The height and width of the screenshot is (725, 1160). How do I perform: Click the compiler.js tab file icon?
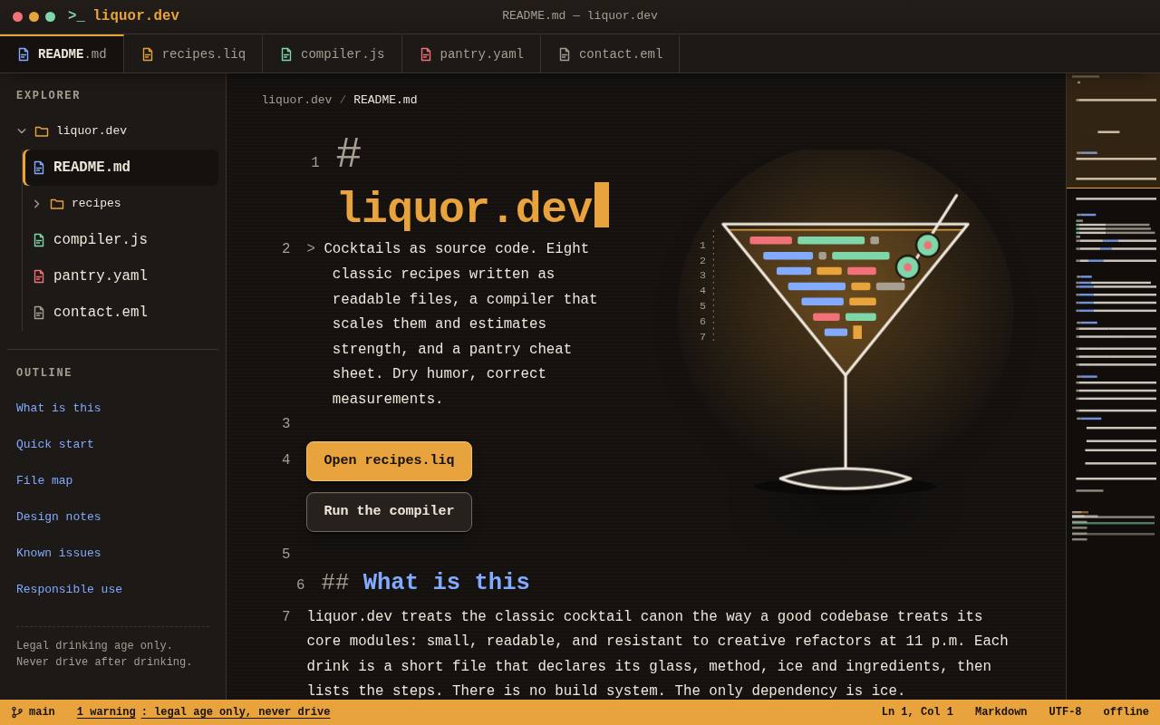(286, 54)
